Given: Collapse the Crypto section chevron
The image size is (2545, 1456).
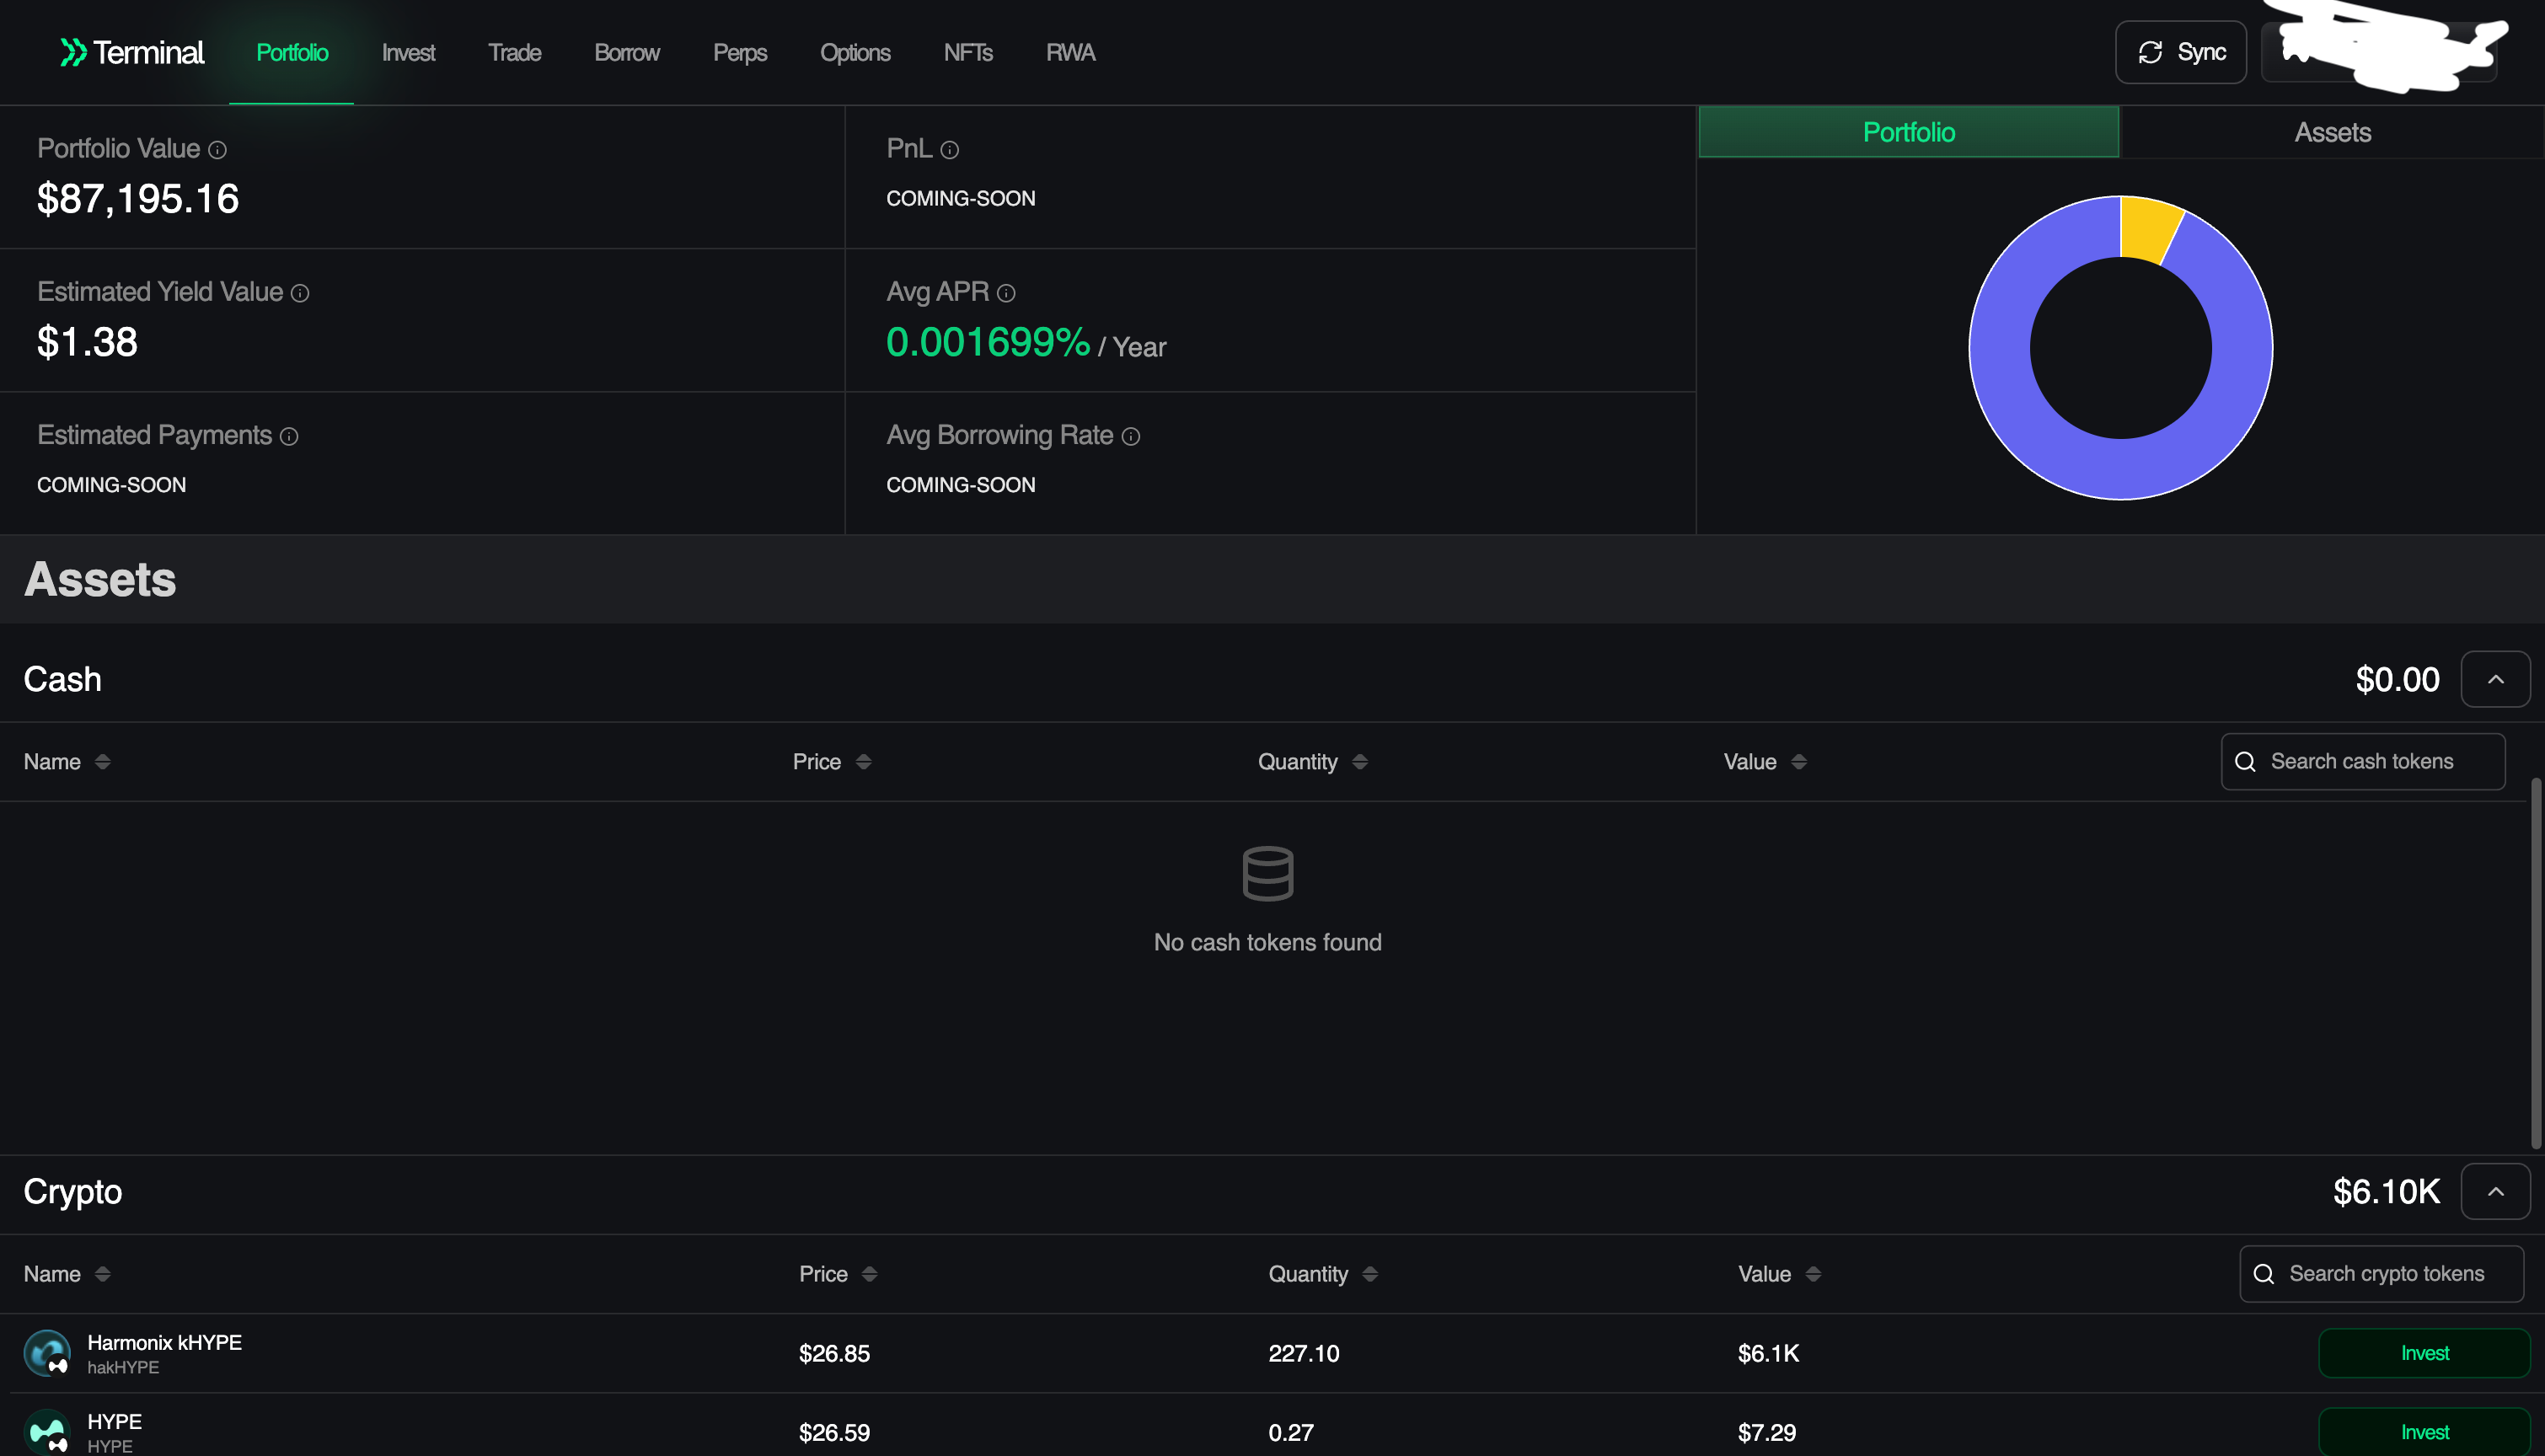Looking at the screenshot, I should (x=2495, y=1192).
